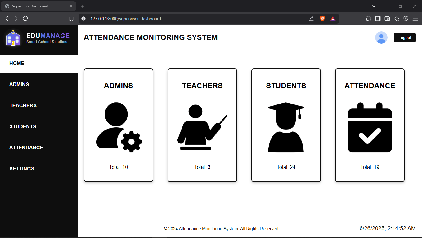Open the share page menu
422x238 pixels.
[x=311, y=19]
